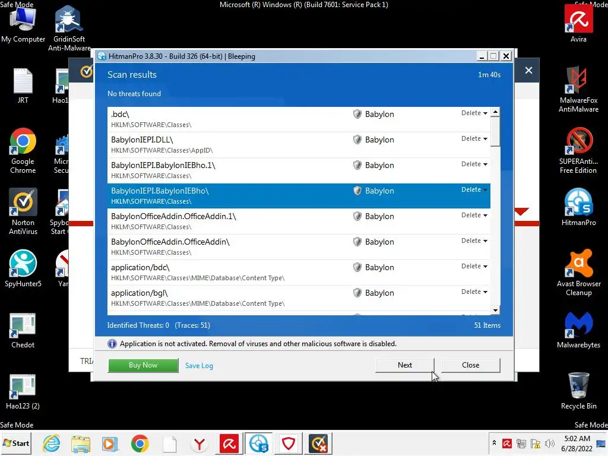Select the BabylonIEPI.BabylonIEBho.1\ entry

click(x=299, y=170)
